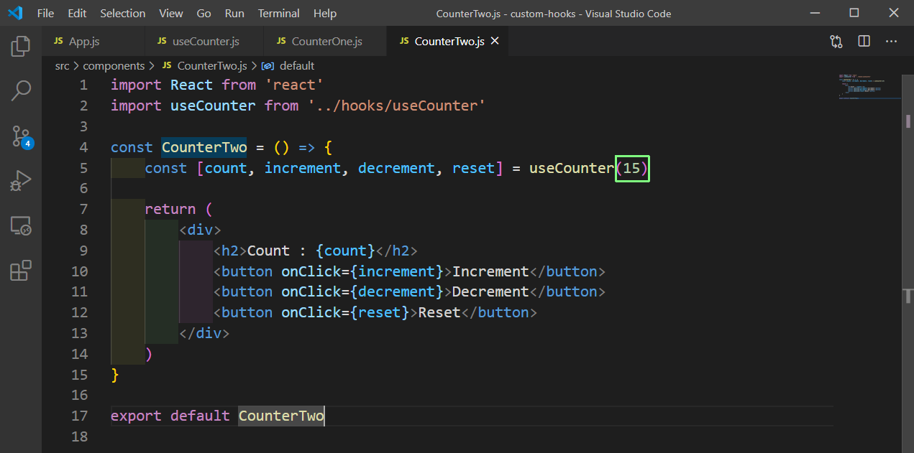Click the src breadcrumb segment

[x=63, y=65]
